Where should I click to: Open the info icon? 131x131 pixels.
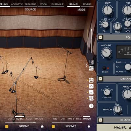[91, 106]
